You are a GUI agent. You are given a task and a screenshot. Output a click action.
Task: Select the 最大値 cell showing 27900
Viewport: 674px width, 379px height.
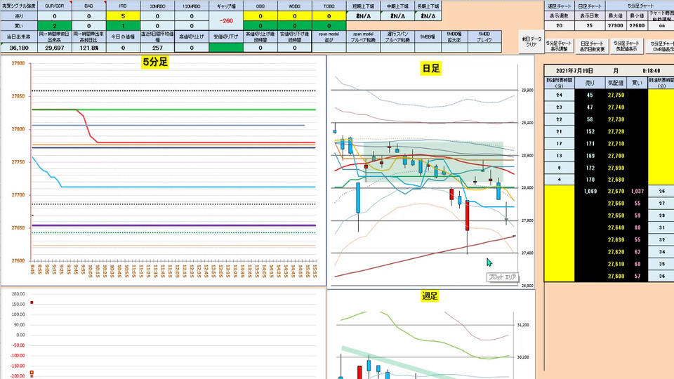(616, 25)
